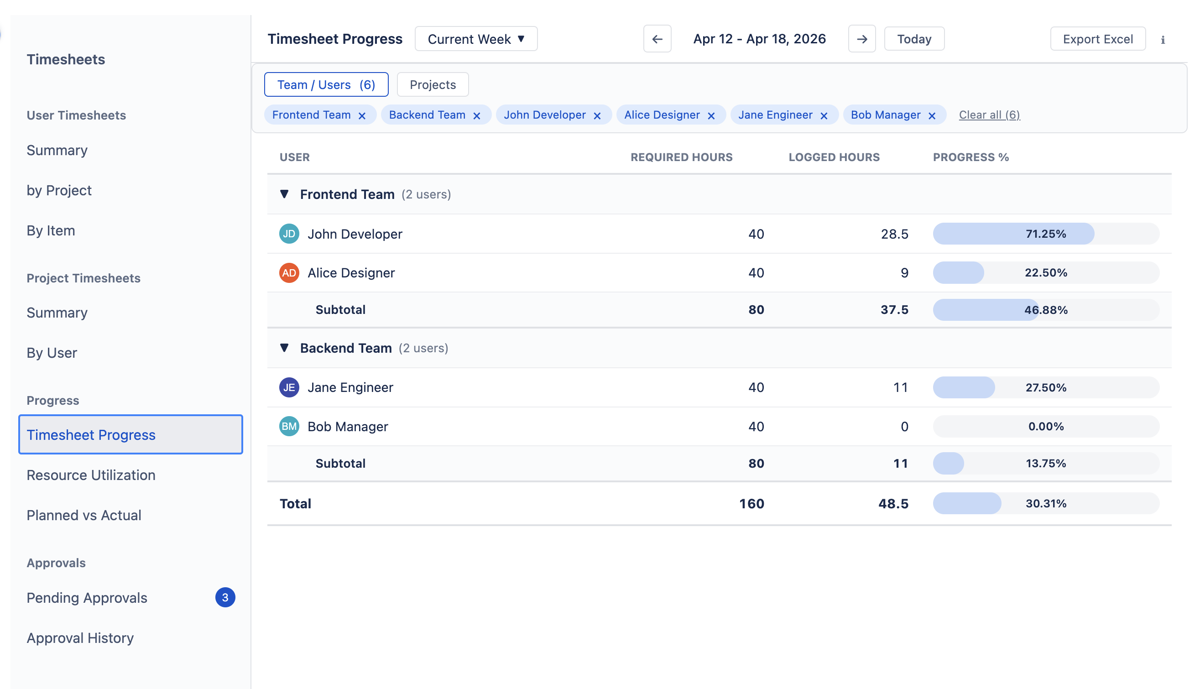
Task: Open the Current Week dropdown
Action: point(475,39)
